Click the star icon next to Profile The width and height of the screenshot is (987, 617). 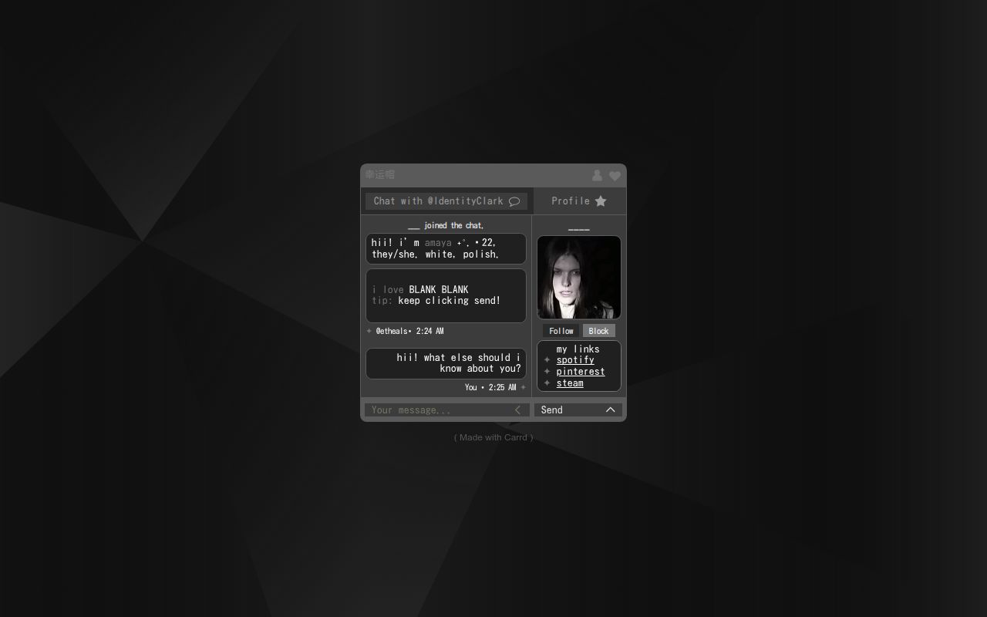pyautogui.click(x=601, y=201)
